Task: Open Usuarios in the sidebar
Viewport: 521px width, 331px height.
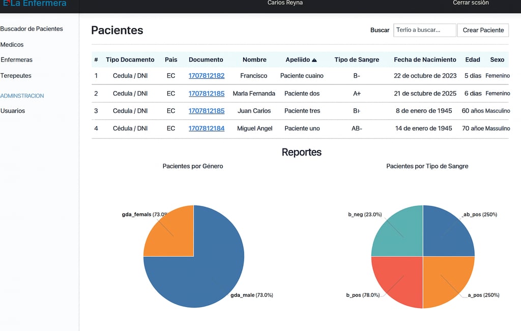Action: pos(13,111)
